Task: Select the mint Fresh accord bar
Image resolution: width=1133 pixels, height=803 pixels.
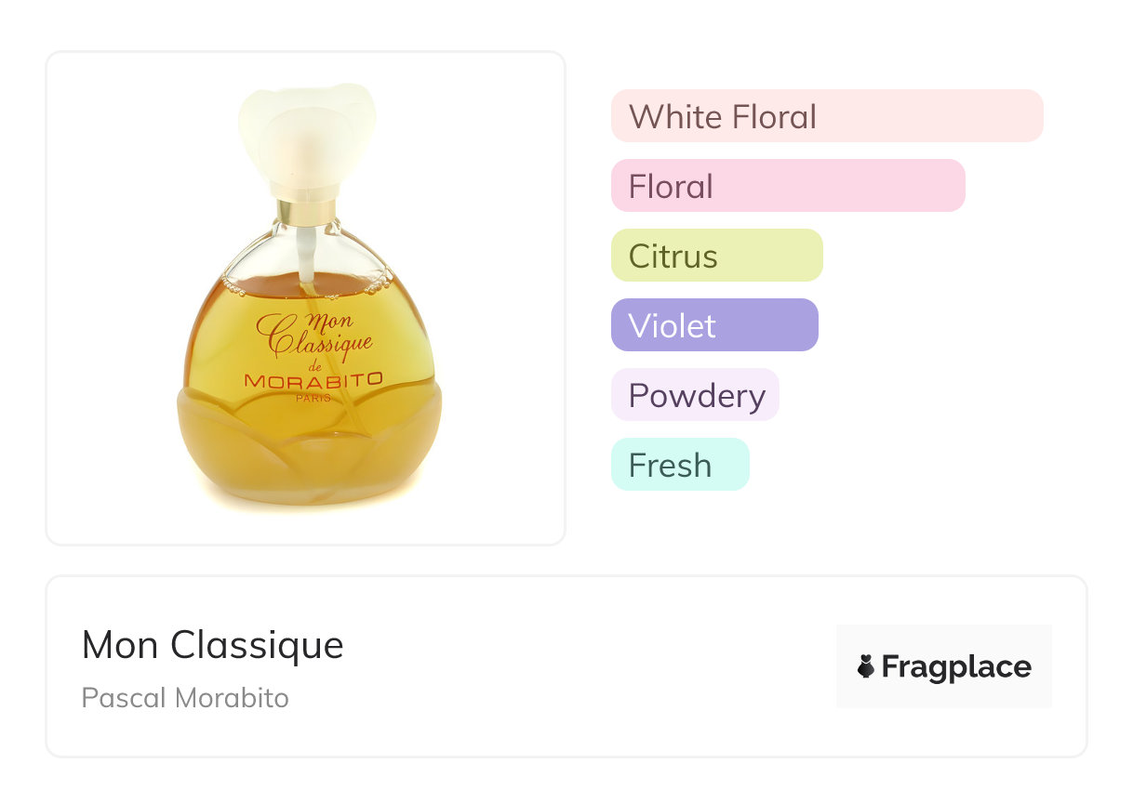Action: [x=679, y=465]
